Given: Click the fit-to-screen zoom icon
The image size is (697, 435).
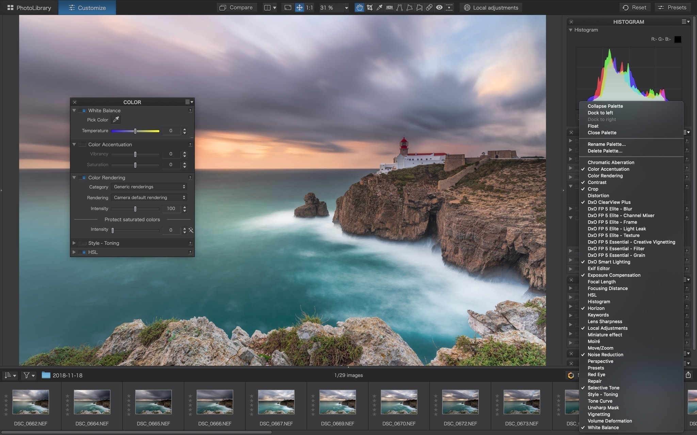Looking at the screenshot, I should click(288, 7).
